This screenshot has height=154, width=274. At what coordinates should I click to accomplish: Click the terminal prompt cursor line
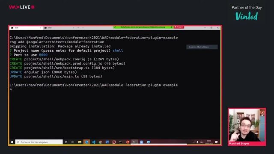[x=11, y=89]
